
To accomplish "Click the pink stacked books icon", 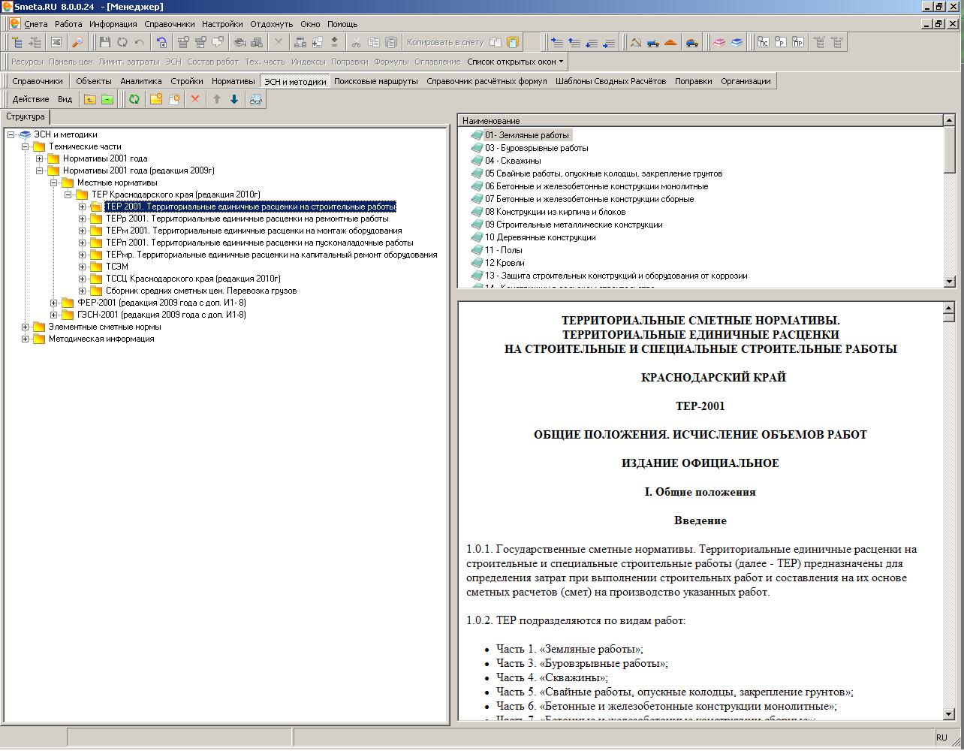I will (x=719, y=43).
